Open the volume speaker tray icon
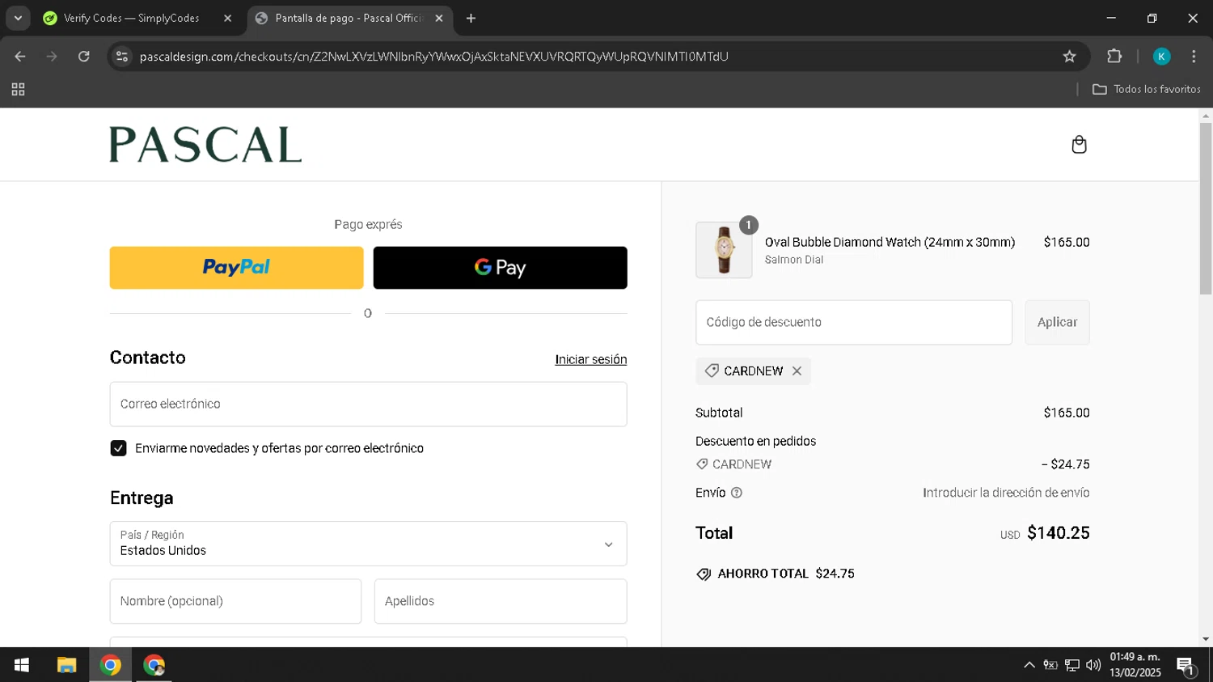Screen dimensions: 1213x682 point(1093,665)
